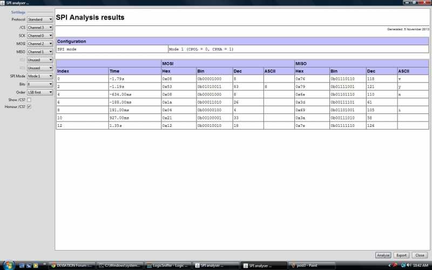Screen dimensions: 432x270
Task: Click the Chrome icon on the DEVIATION Forum taskbar item
Action: tap(53, 266)
